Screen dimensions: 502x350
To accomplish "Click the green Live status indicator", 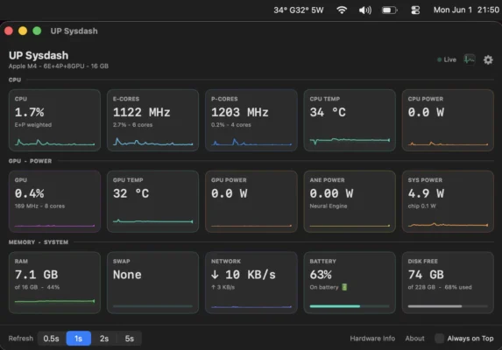I will click(447, 59).
